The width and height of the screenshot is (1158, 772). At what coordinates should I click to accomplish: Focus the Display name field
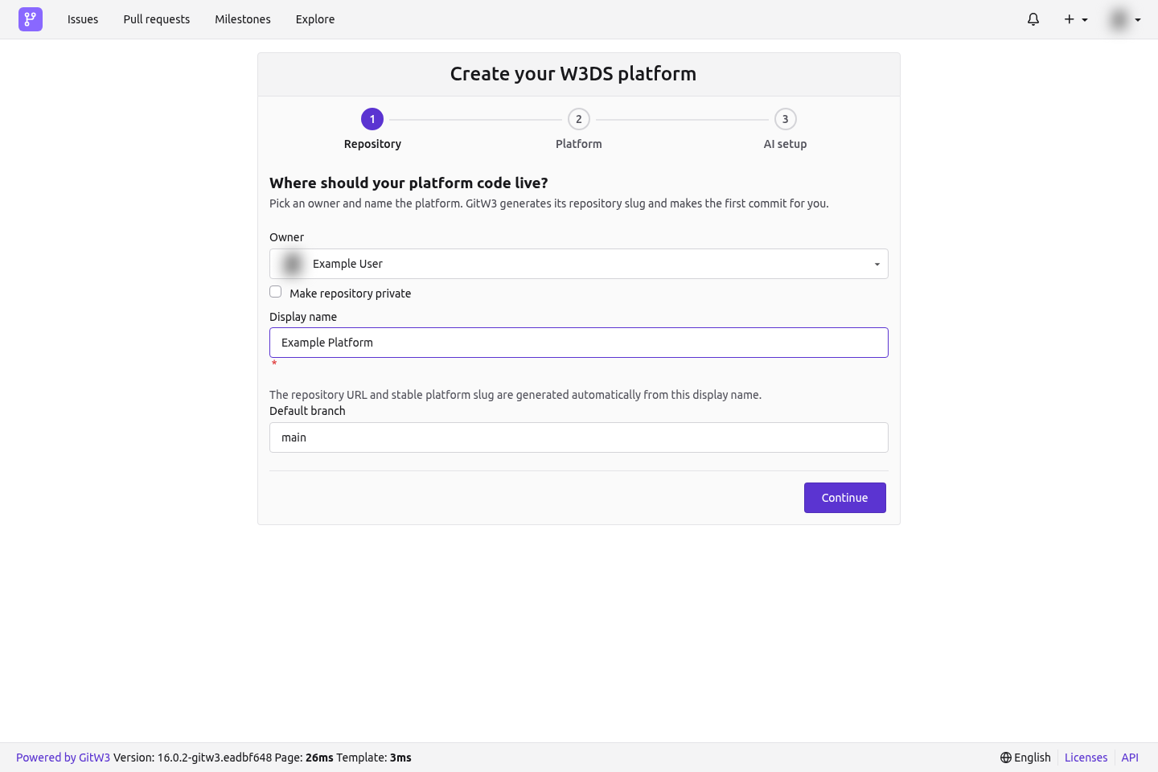(579, 343)
